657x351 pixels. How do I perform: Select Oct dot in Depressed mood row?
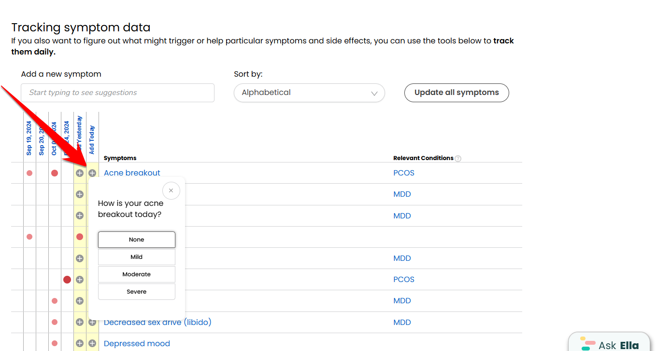coord(55,343)
